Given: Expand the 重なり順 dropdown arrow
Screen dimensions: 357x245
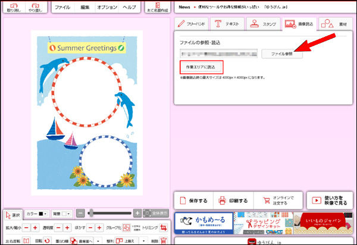Looking at the screenshot, I should pos(98,241).
